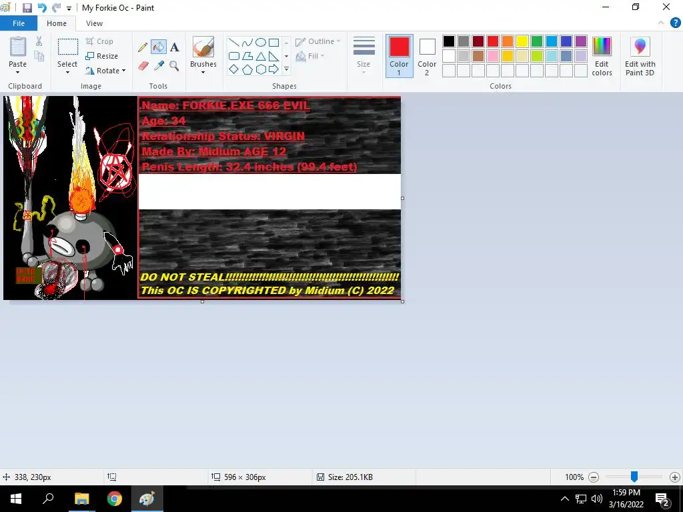Open the Windows Start menu

coord(16,499)
